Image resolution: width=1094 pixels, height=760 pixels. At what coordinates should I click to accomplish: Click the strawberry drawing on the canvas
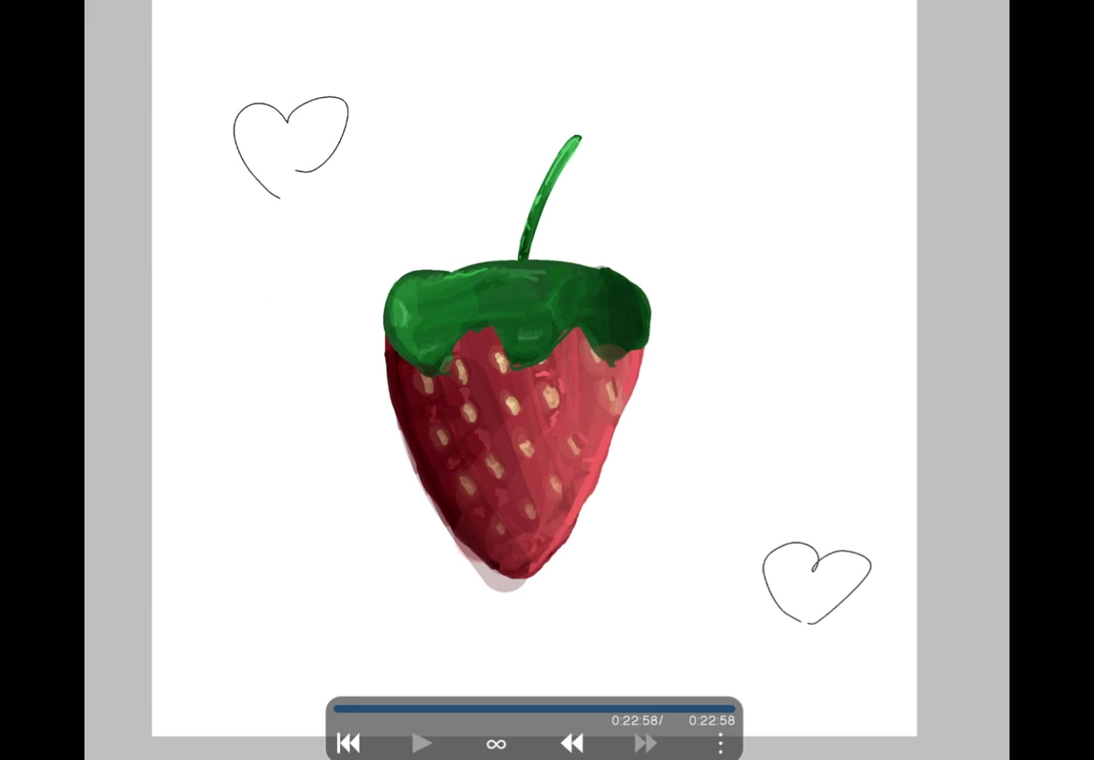tap(517, 362)
